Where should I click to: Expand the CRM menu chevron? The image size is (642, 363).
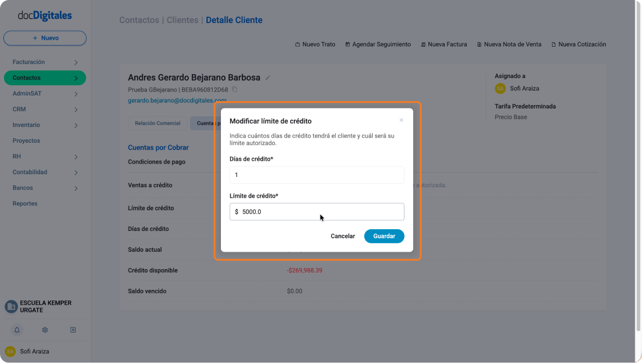pyautogui.click(x=76, y=109)
